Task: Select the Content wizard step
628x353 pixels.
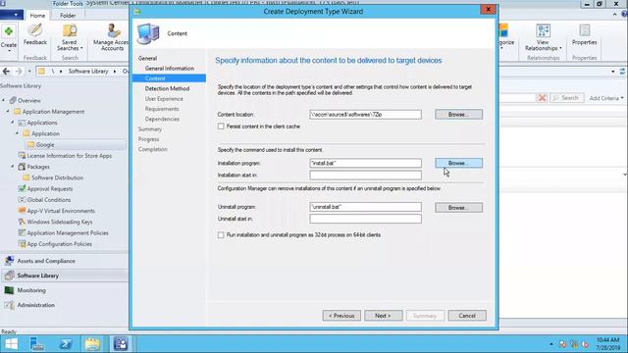Action: point(169,78)
